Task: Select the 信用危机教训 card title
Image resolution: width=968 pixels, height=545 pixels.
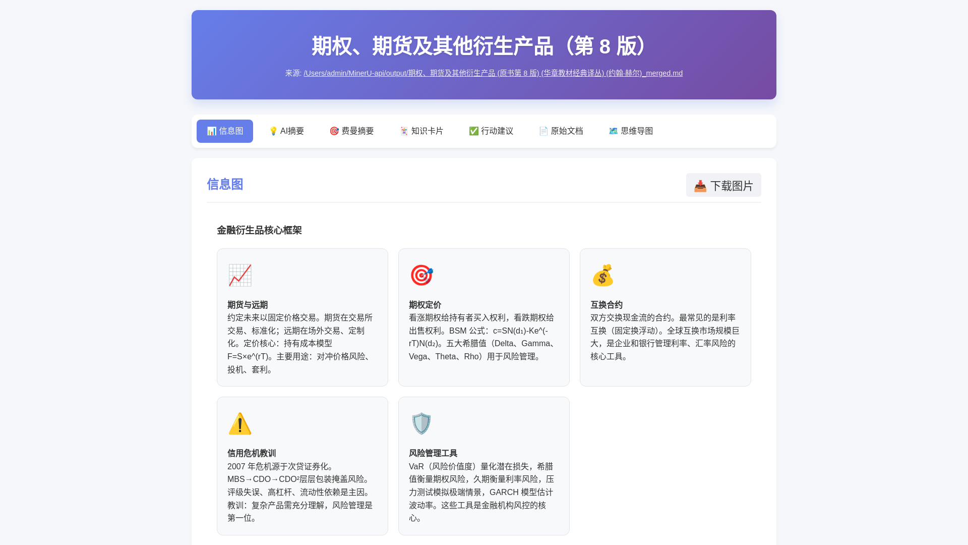Action: (252, 453)
